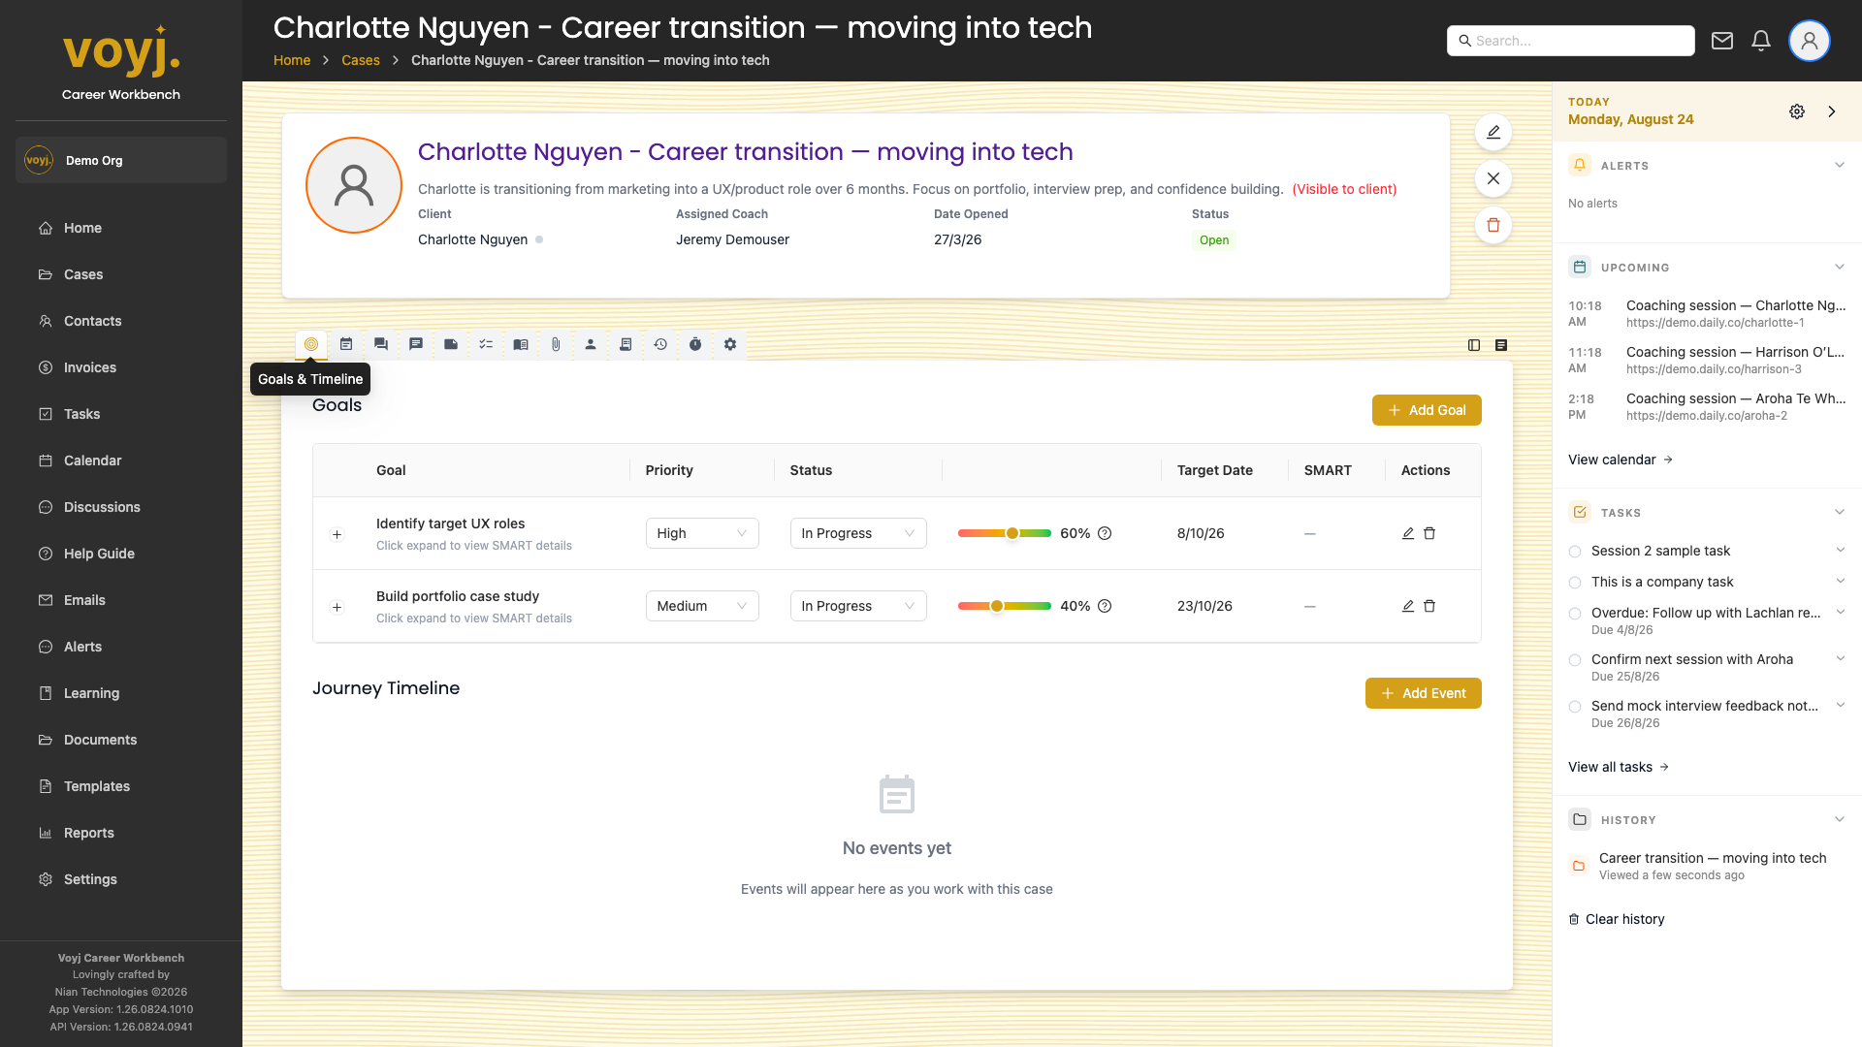This screenshot has height=1047, width=1862.
Task: Open Reports in the sidebar
Action: click(x=121, y=833)
